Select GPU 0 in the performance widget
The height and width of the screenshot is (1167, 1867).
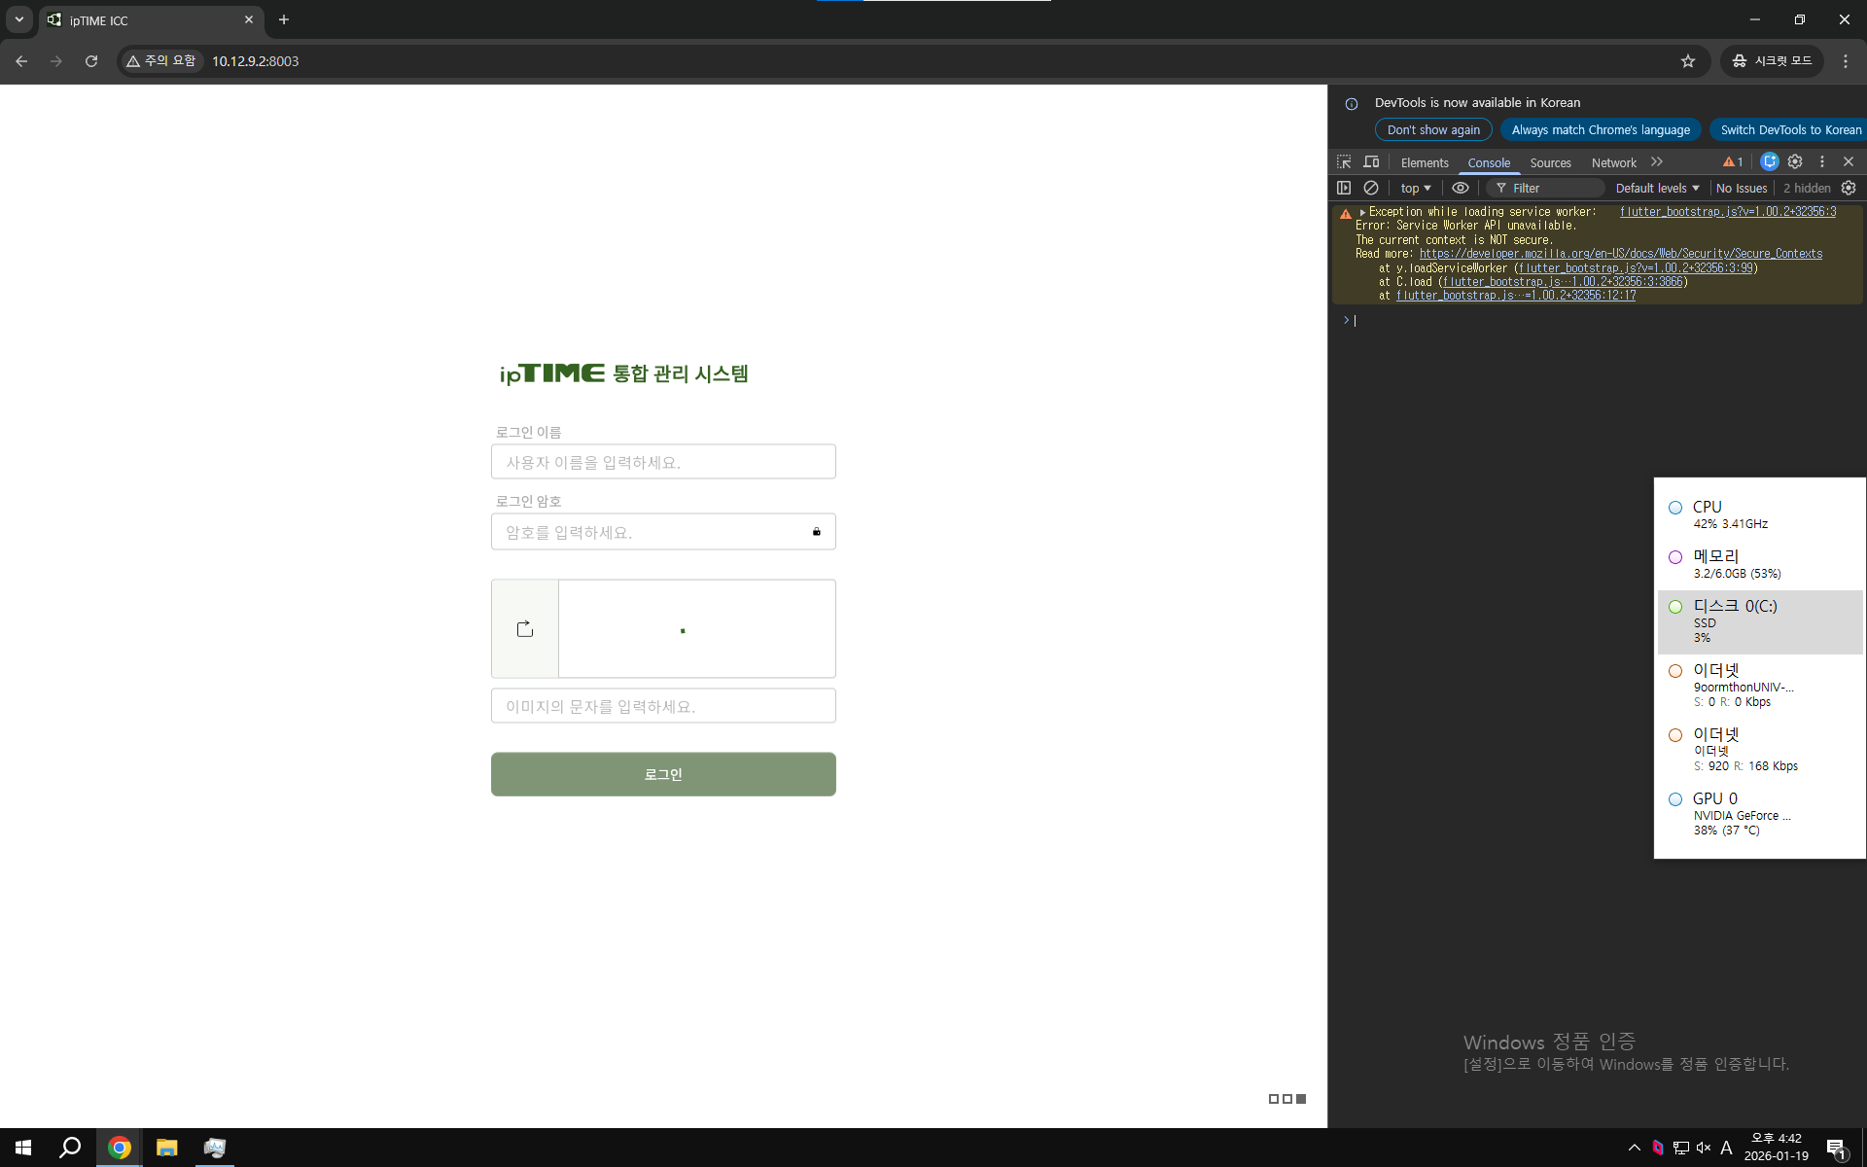coord(1760,814)
